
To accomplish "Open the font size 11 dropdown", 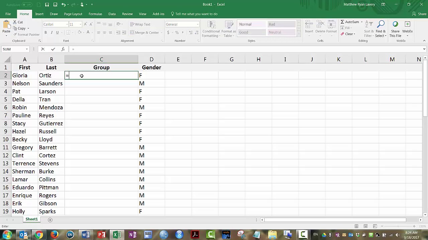I will (80, 24).
